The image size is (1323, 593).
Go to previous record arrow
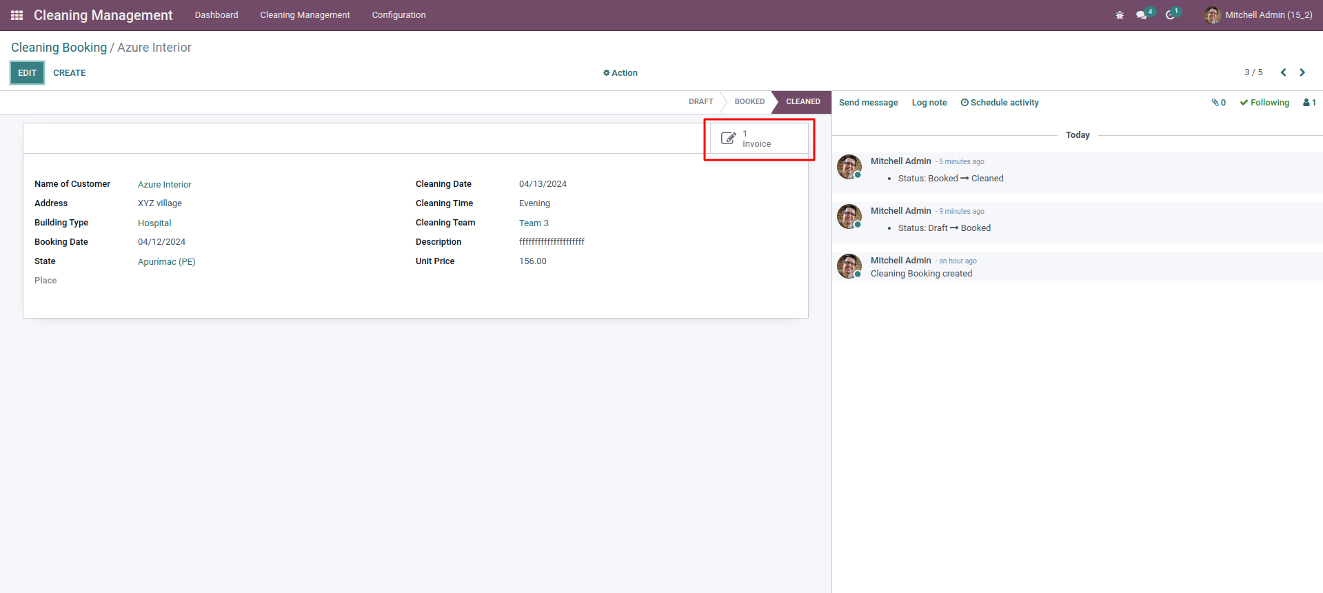coord(1283,72)
